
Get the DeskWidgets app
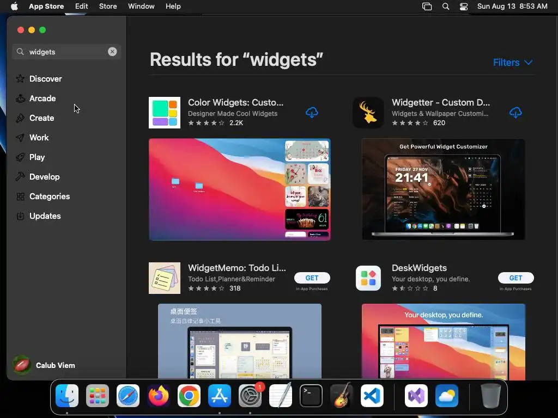(515, 278)
